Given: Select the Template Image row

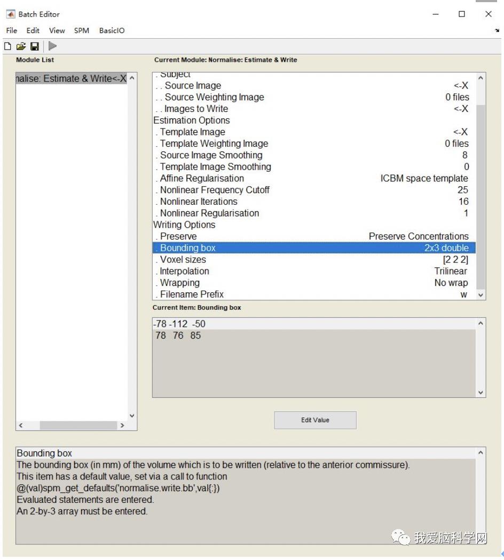Looking at the screenshot, I should [x=314, y=132].
